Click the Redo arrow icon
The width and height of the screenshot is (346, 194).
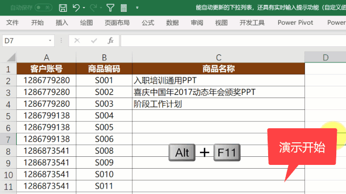pos(94,8)
